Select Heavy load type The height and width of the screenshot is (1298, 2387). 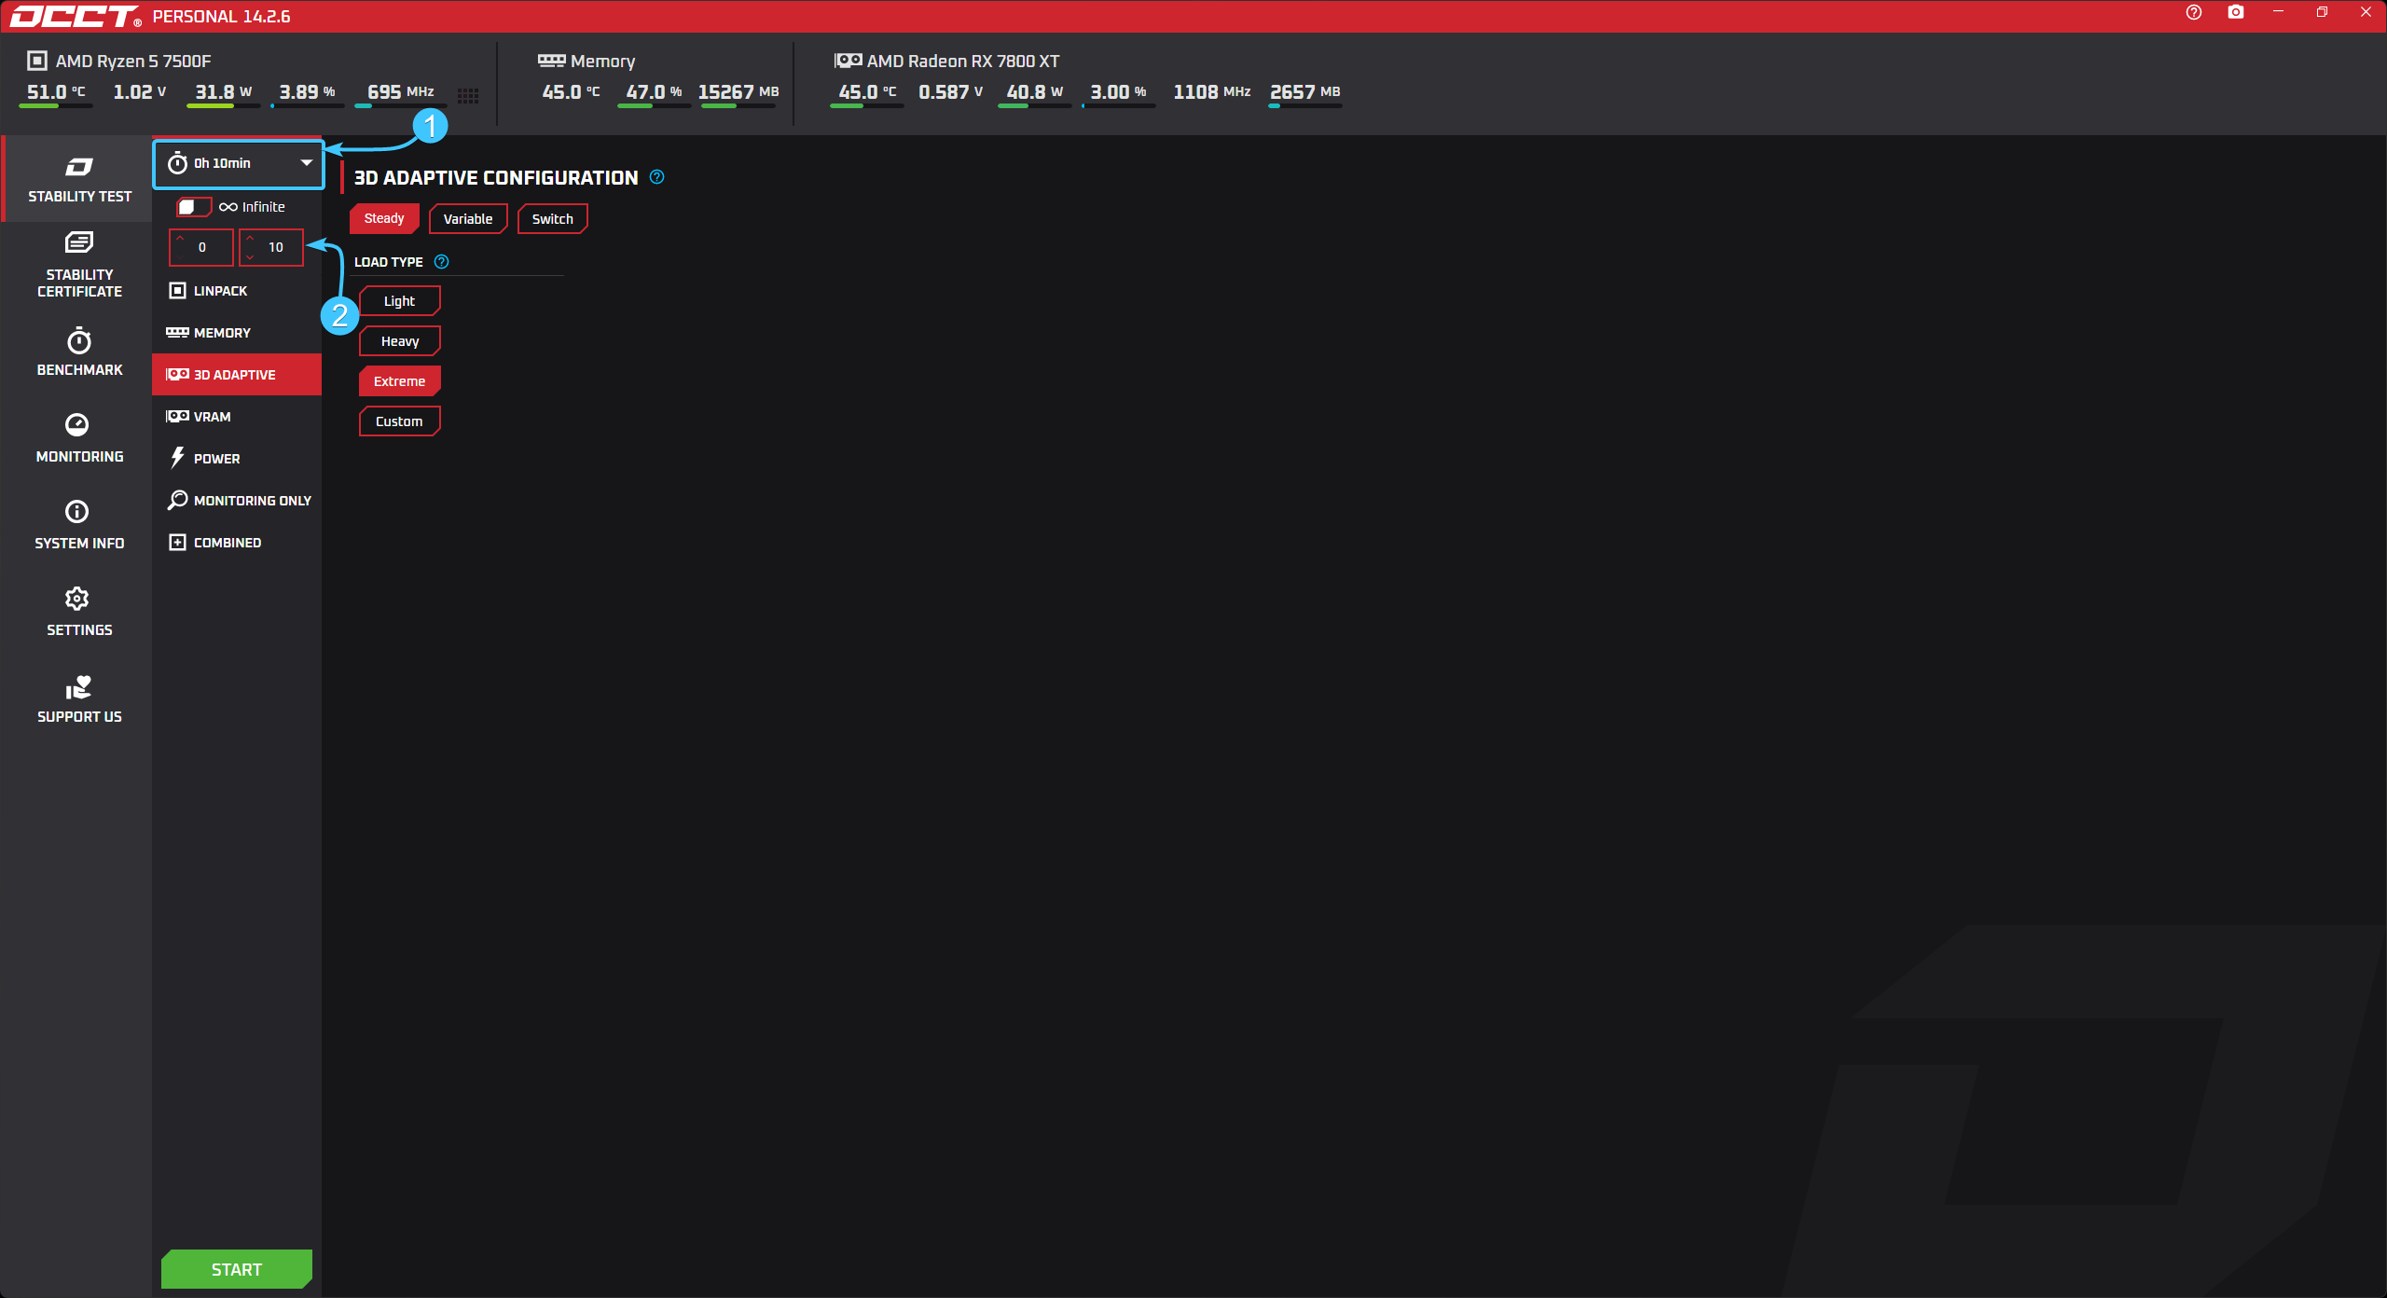[399, 341]
